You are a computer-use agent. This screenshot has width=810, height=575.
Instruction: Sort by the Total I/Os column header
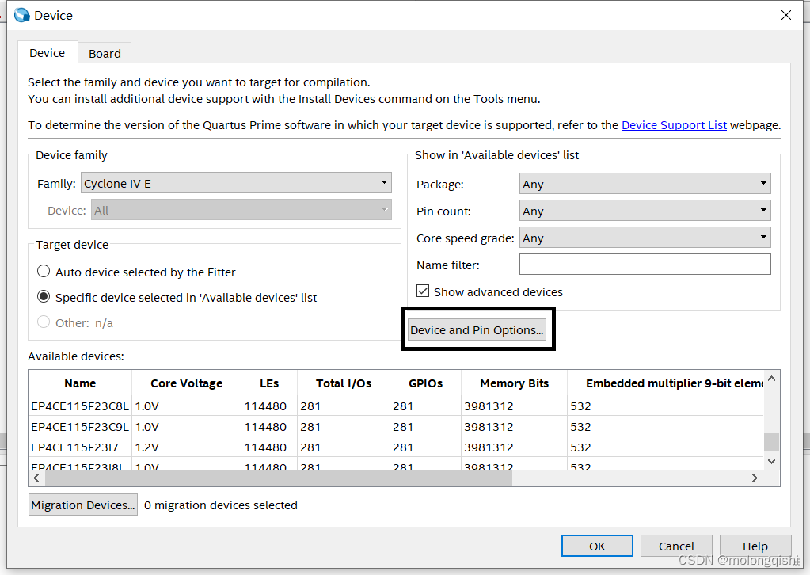pyautogui.click(x=344, y=383)
